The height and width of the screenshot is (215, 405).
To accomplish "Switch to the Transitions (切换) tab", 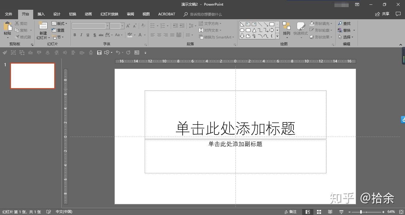I will (72, 14).
